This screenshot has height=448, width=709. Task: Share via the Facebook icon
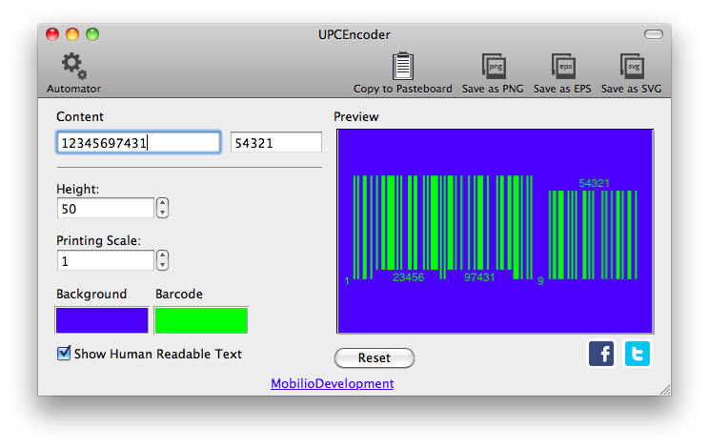coord(601,354)
